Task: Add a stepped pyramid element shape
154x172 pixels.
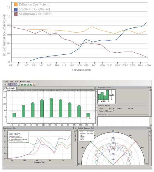Action: pos(31,85)
